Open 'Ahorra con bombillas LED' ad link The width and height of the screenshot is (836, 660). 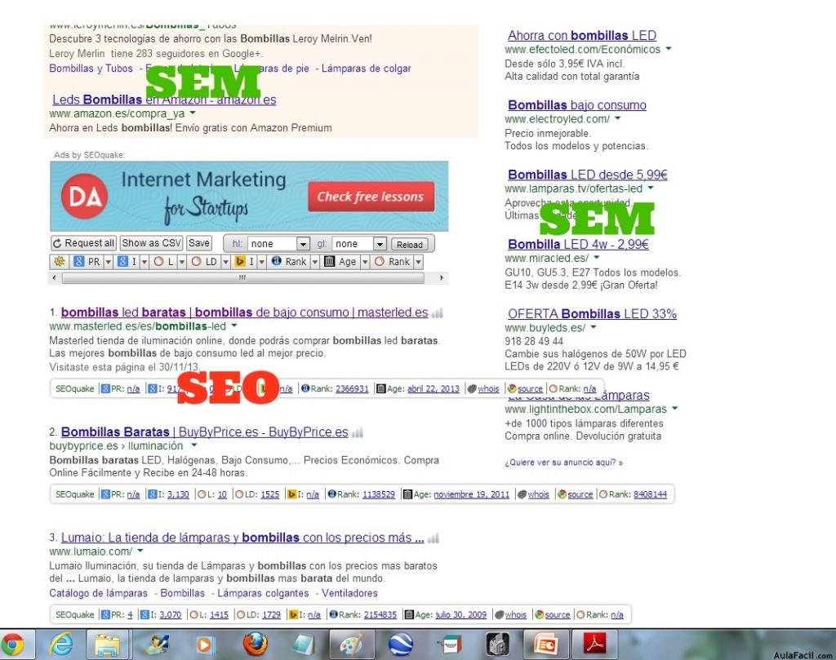tap(581, 36)
